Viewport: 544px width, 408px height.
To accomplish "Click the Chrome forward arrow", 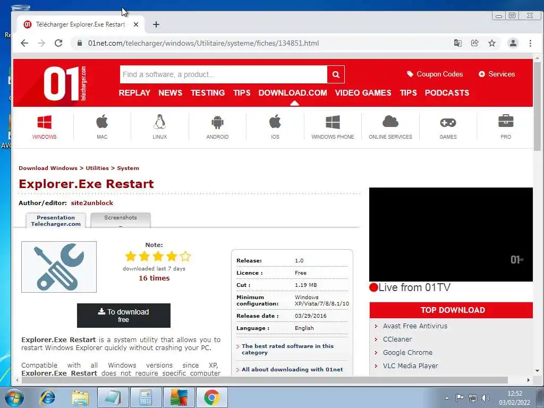I will click(41, 43).
